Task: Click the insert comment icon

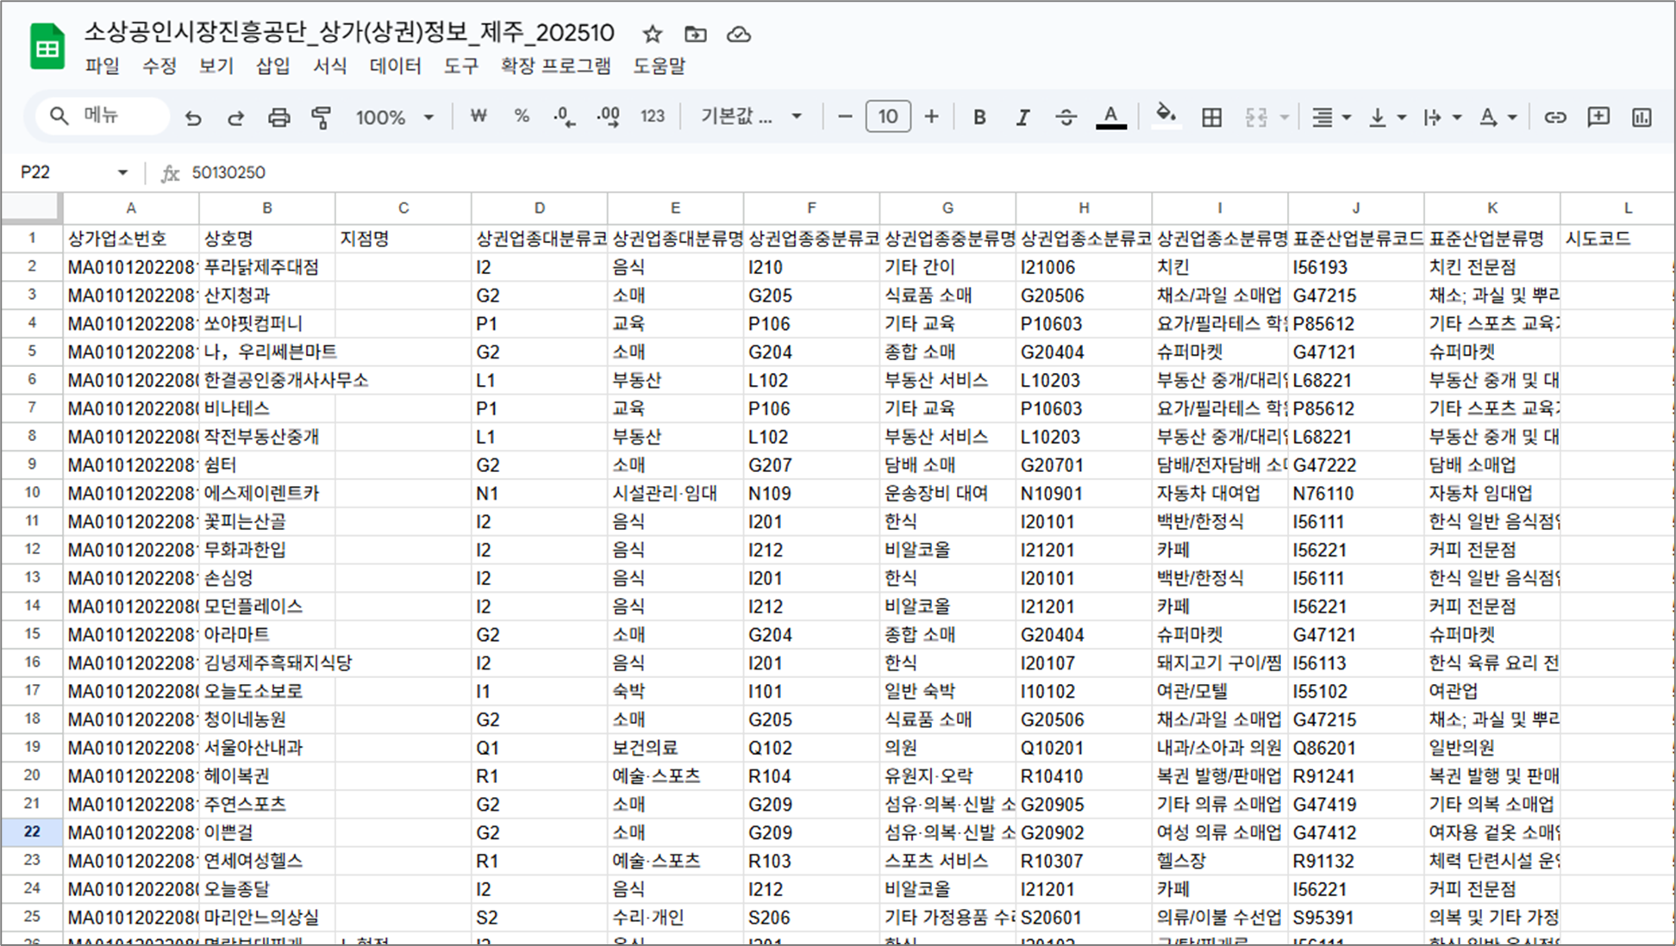Action: tap(1598, 117)
